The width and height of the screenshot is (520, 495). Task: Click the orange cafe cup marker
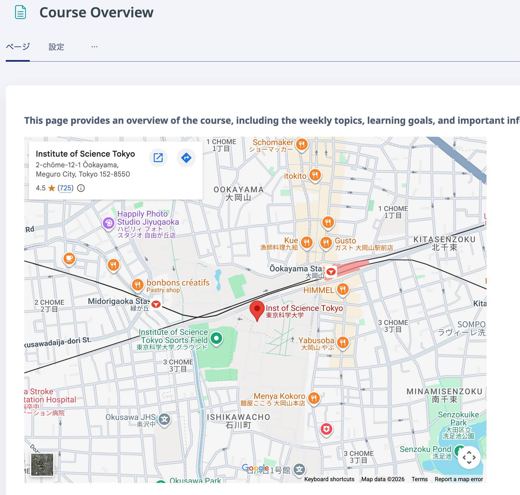[69, 258]
